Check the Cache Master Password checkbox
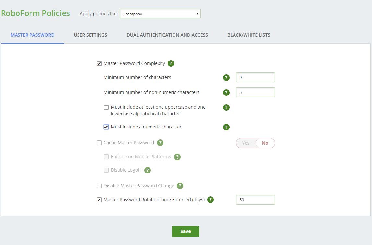The width and height of the screenshot is (372, 245). 99,143
